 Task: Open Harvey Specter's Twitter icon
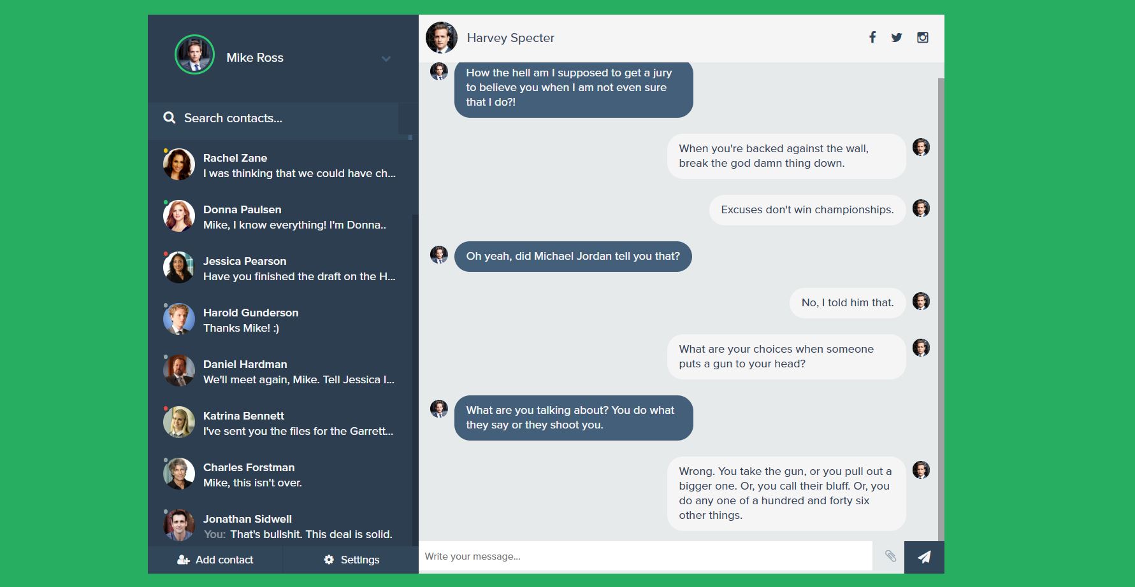point(897,38)
